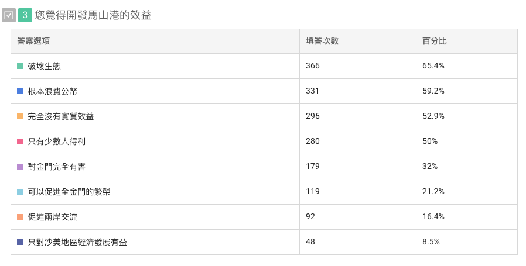Click the 8.5% percentage cell

point(431,242)
